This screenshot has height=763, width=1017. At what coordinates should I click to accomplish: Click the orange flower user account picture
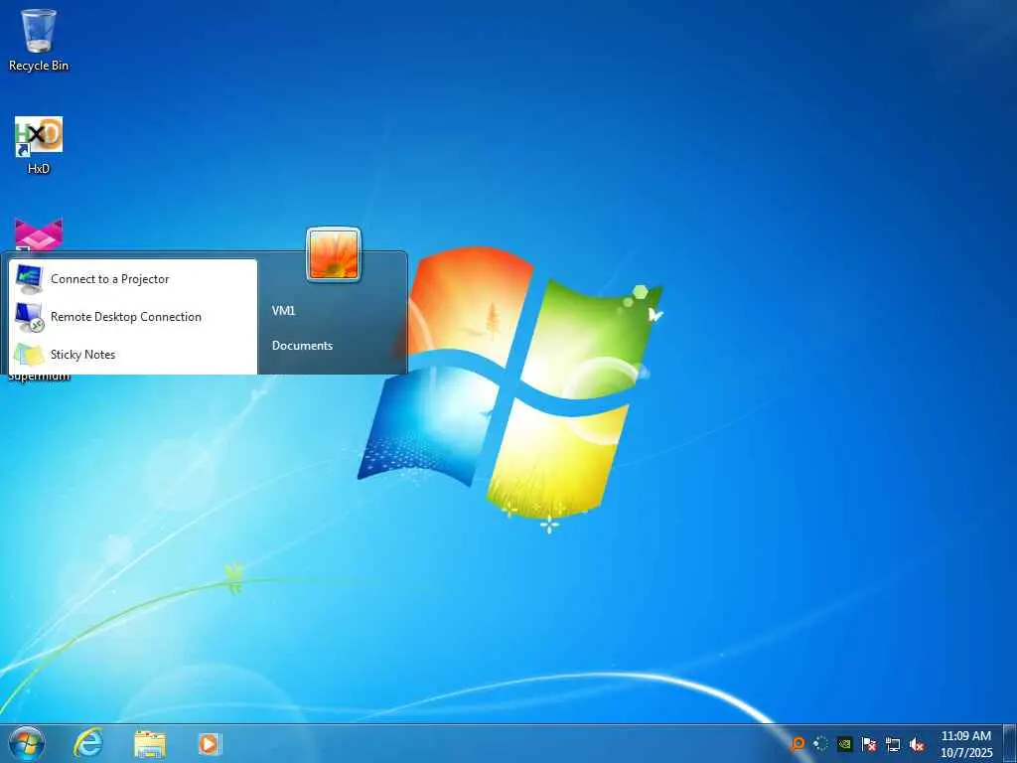pos(334,254)
